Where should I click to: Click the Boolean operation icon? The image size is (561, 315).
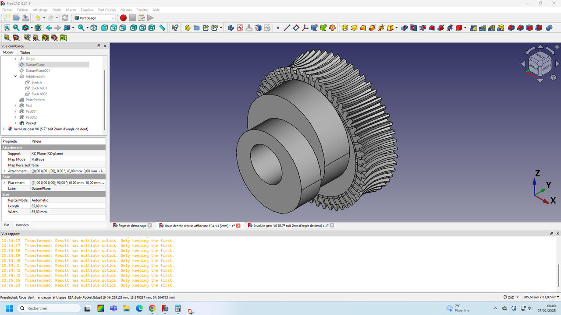point(549,28)
